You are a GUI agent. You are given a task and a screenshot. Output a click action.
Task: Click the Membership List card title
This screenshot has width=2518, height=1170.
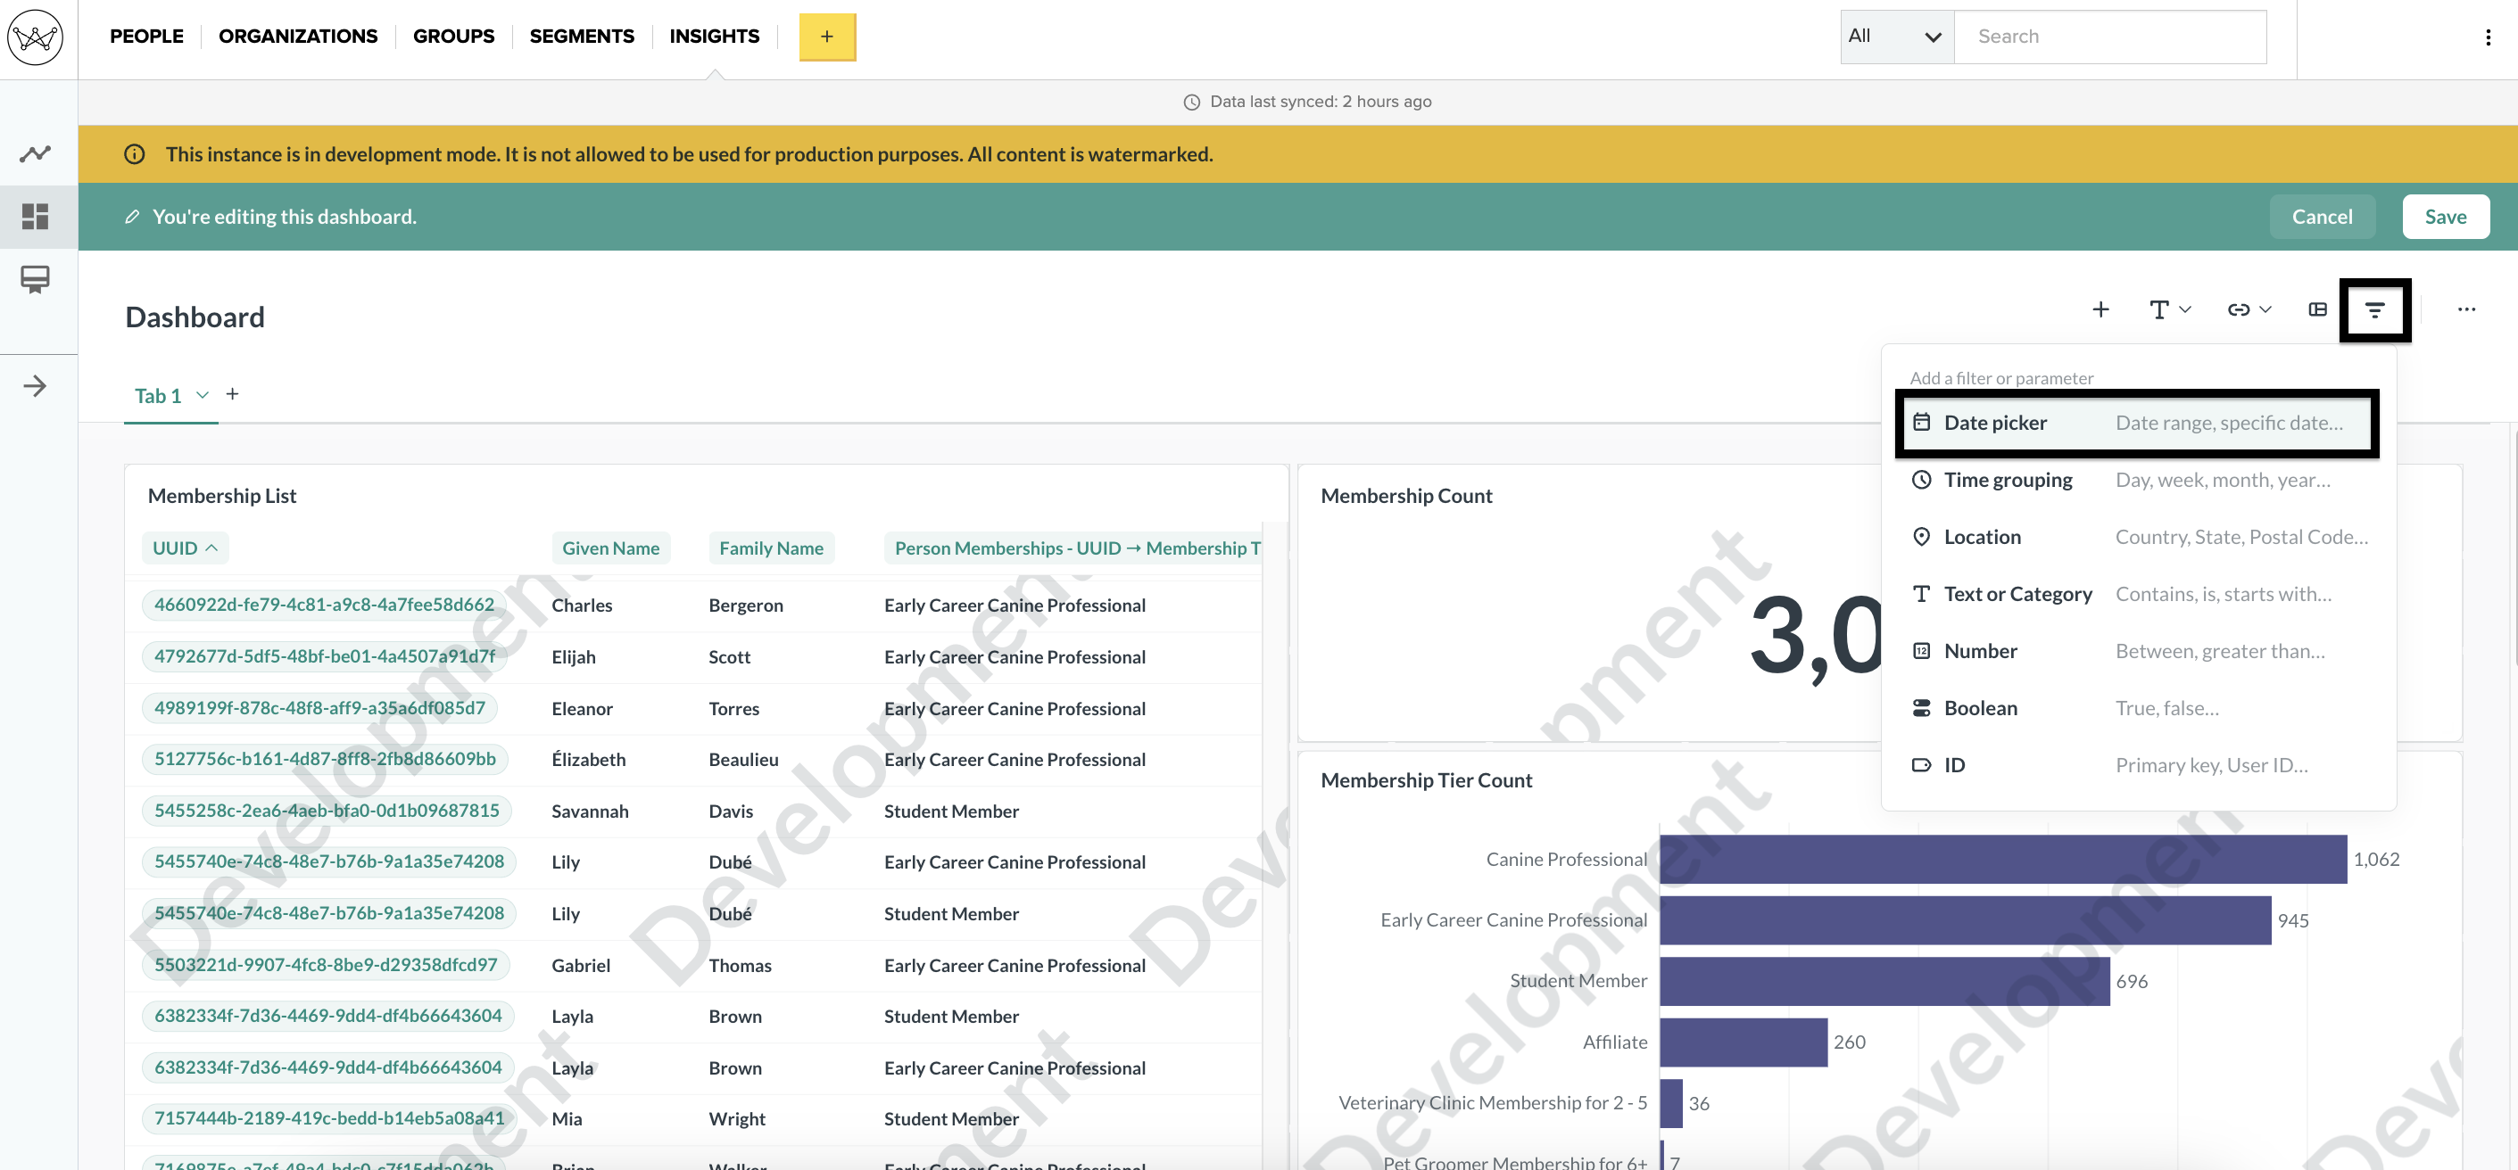click(x=222, y=496)
